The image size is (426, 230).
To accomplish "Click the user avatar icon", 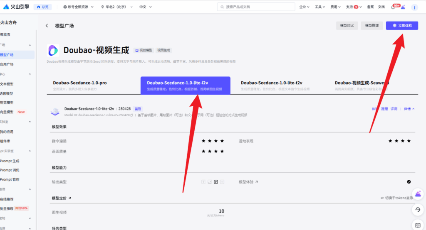I will (x=414, y=7).
